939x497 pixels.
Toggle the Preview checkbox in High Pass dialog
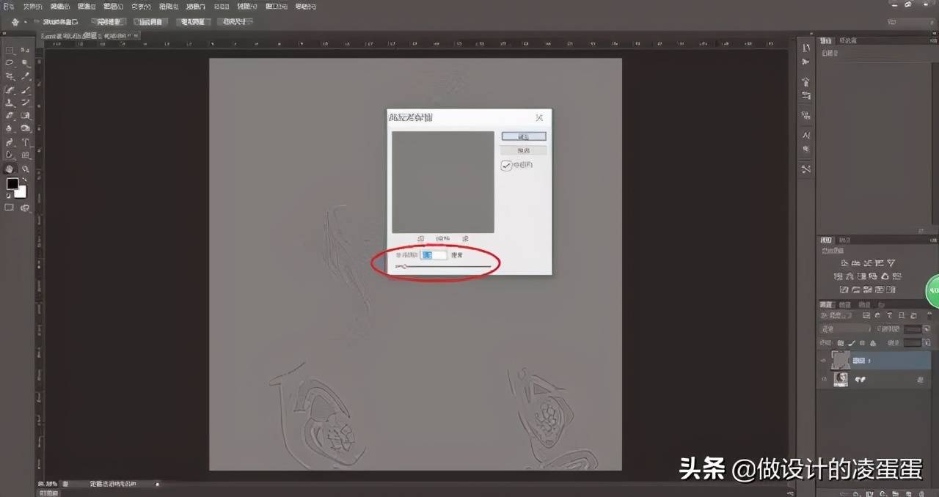(506, 166)
